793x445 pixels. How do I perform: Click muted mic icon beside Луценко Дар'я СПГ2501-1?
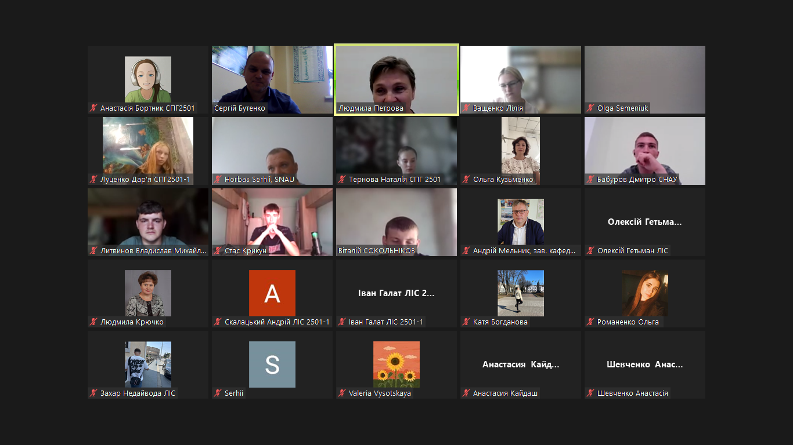click(x=93, y=180)
